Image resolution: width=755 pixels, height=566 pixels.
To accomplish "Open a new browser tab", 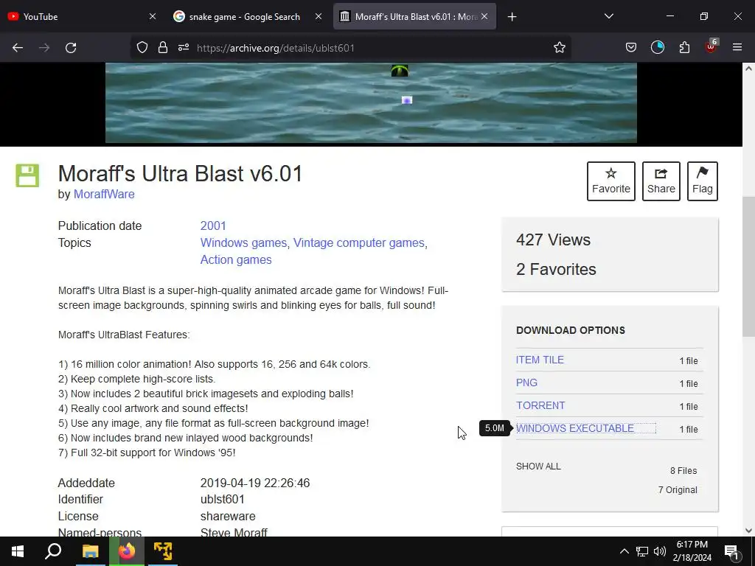I will (x=512, y=17).
